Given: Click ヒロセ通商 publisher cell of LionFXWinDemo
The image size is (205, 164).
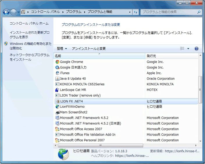Looking at the screenshot, I should coord(154,107).
